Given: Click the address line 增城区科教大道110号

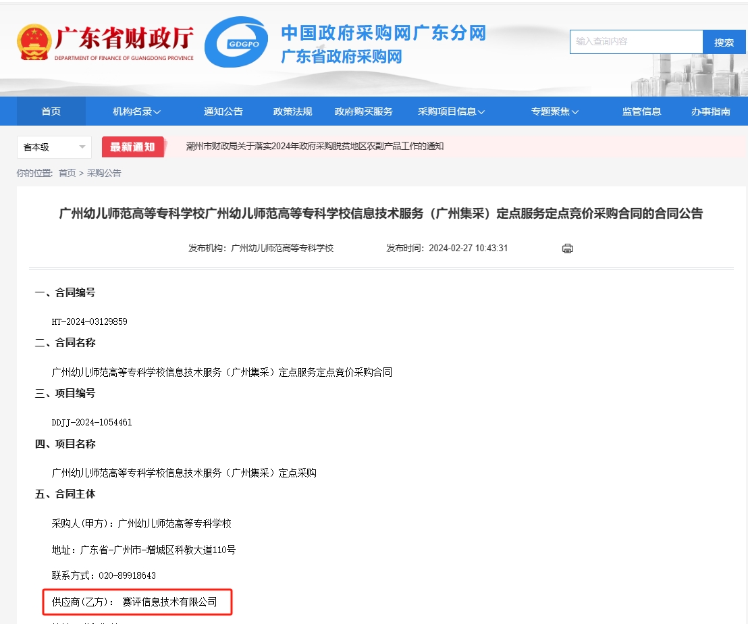Looking at the screenshot, I should click(x=144, y=550).
